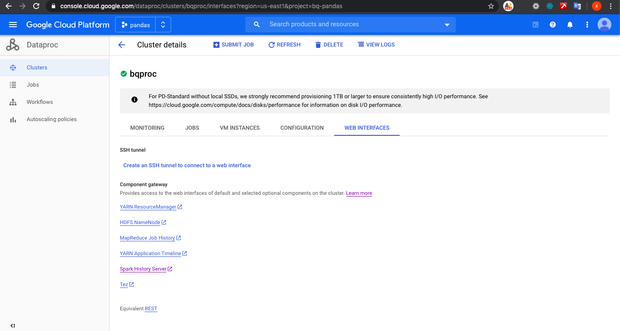Switch to the JOBS tab
The image size is (620, 331).
pyautogui.click(x=192, y=128)
